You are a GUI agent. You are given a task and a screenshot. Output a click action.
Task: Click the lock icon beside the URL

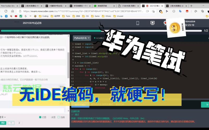tap(20, 11)
